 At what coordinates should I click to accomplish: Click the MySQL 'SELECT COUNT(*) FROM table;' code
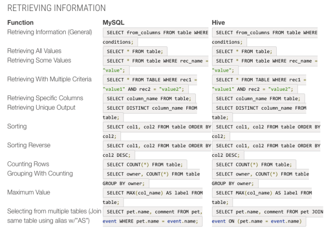click(145, 164)
